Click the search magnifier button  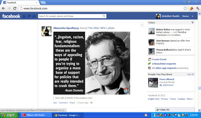104,16
